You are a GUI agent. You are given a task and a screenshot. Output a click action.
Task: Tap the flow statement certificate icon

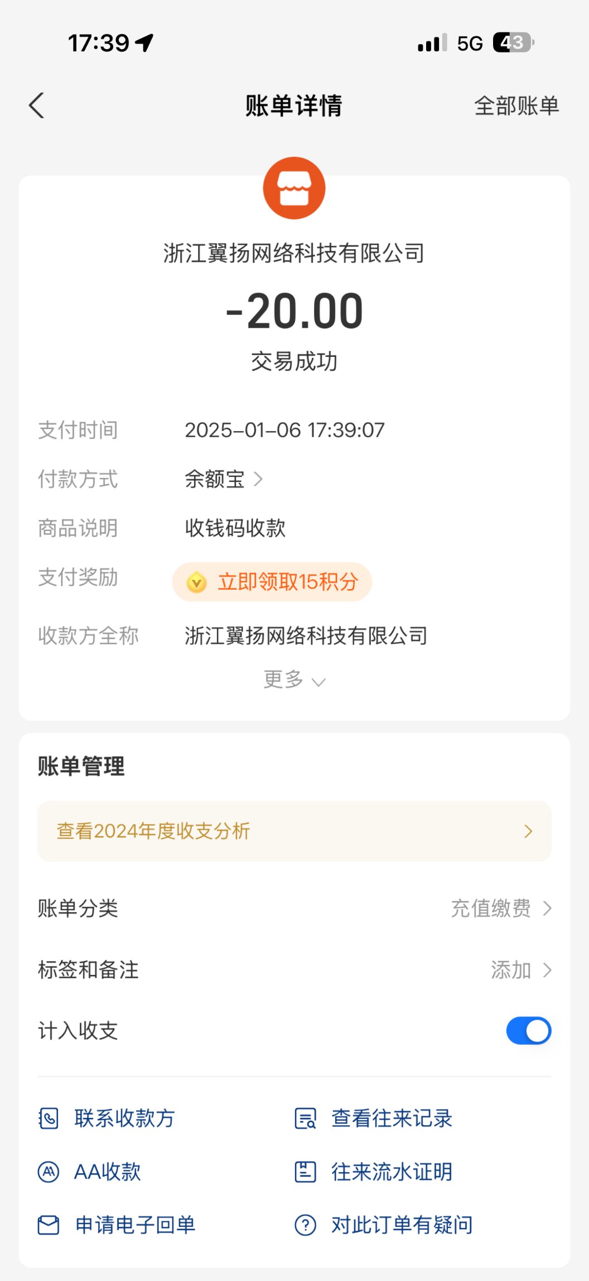pyautogui.click(x=305, y=1172)
